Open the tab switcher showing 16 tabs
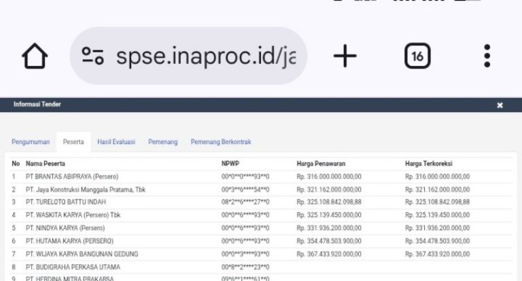Image resolution: width=522 pixels, height=281 pixels. click(417, 56)
